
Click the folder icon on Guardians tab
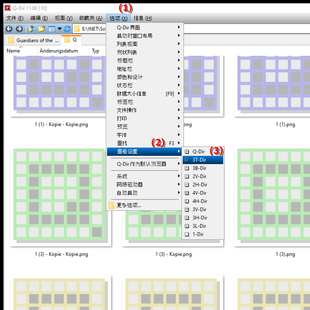(x=11, y=40)
